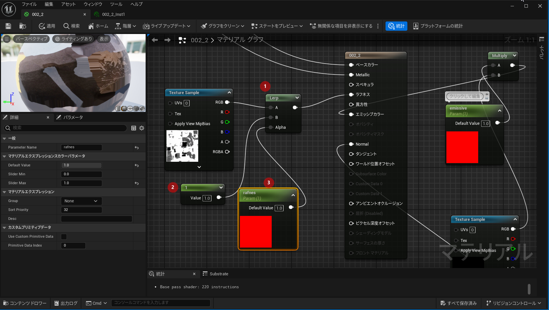Toggle the Lit (ライティングあり) viewport mode
This screenshot has height=310, width=549.
(x=73, y=39)
